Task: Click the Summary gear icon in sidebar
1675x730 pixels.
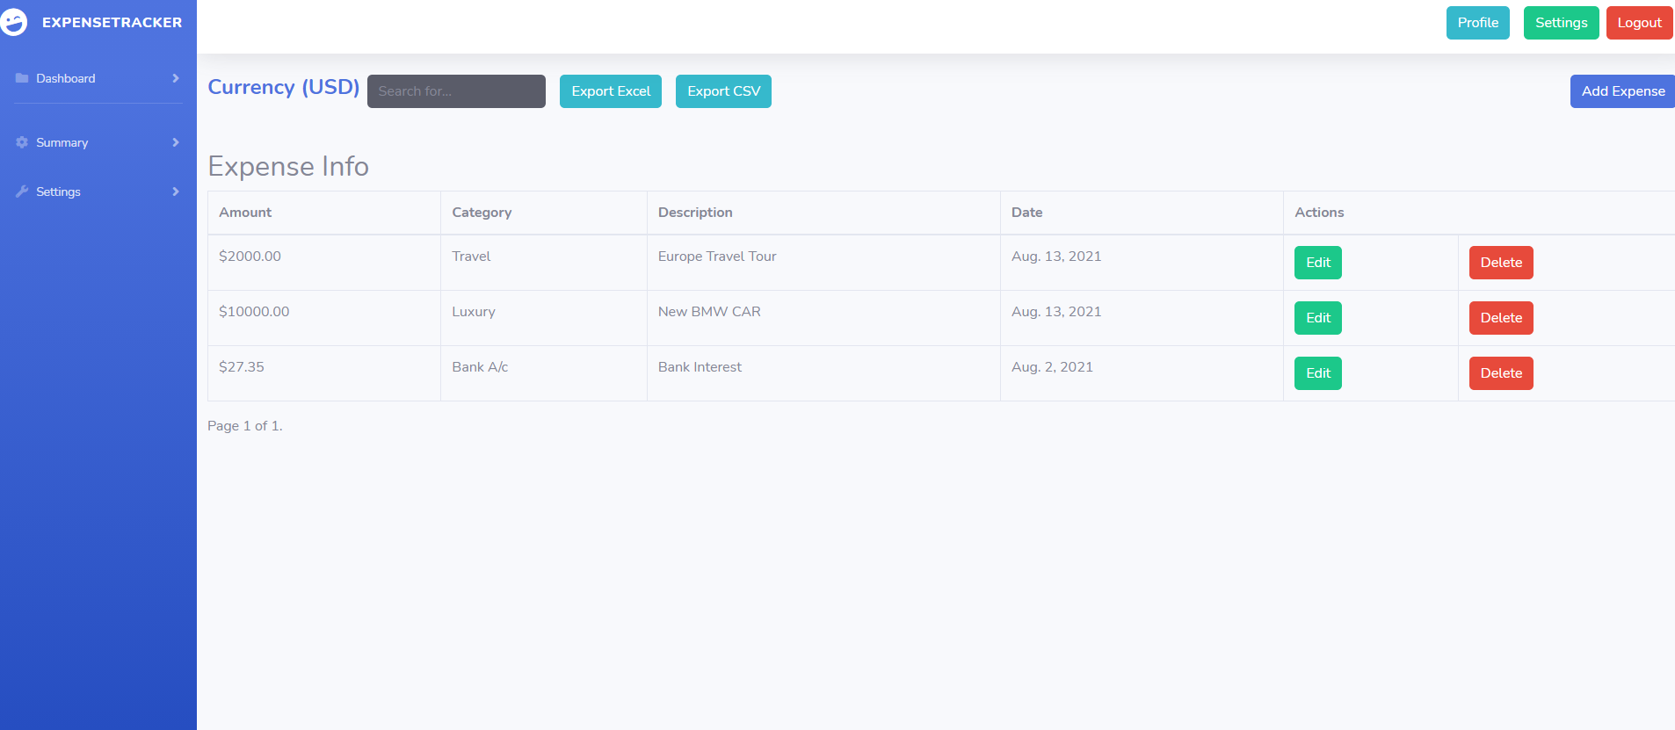Action: point(22,142)
